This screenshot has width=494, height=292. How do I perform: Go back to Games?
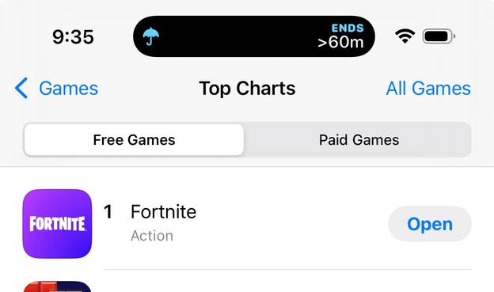[56, 88]
